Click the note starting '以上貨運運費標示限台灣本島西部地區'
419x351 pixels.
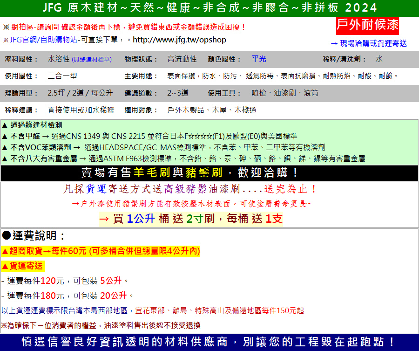pyautogui.click(x=152, y=310)
